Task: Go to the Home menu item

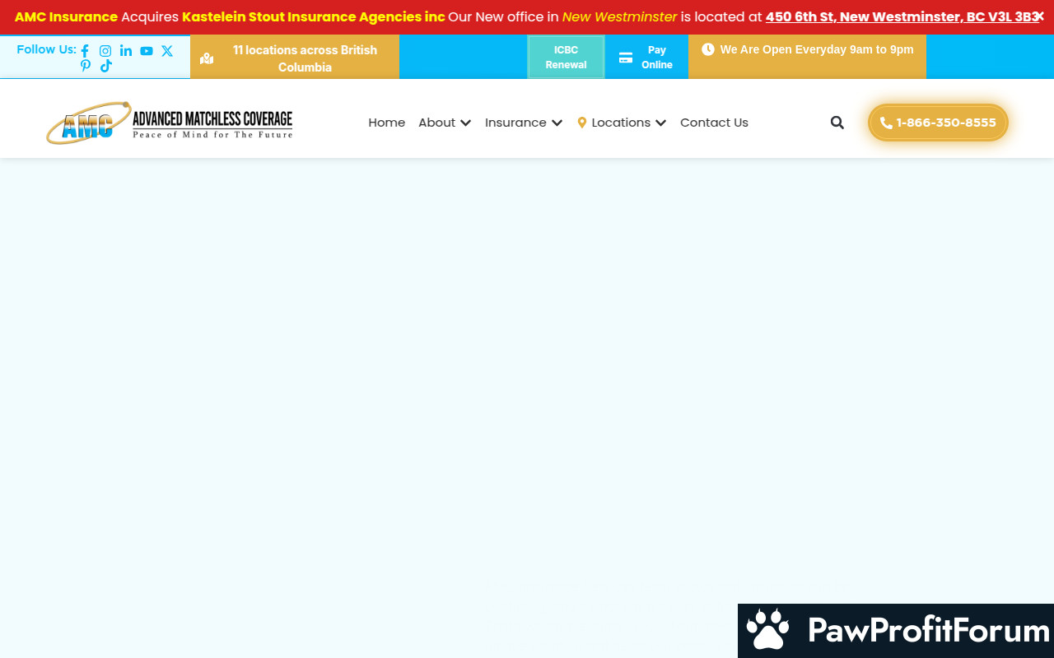Action: coord(386,123)
